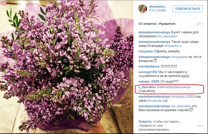
Task: Open the mariakabaeva commenter profile
Action: click(x=149, y=66)
